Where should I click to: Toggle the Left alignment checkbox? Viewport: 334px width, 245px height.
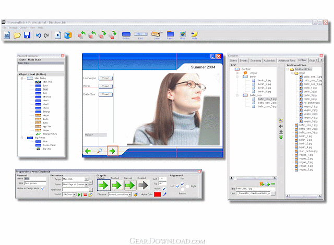177,186
